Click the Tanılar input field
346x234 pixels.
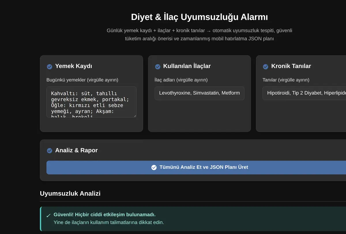coord(304,93)
